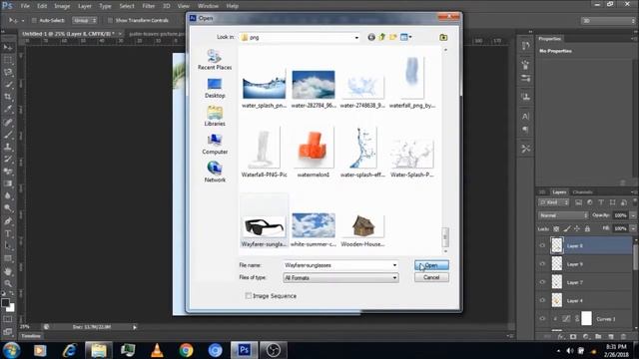
Task: Open the Group dropdown in options bar
Action: point(85,20)
